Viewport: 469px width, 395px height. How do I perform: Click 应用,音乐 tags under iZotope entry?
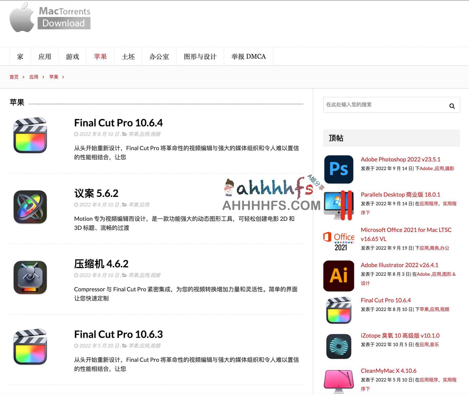click(x=429, y=344)
